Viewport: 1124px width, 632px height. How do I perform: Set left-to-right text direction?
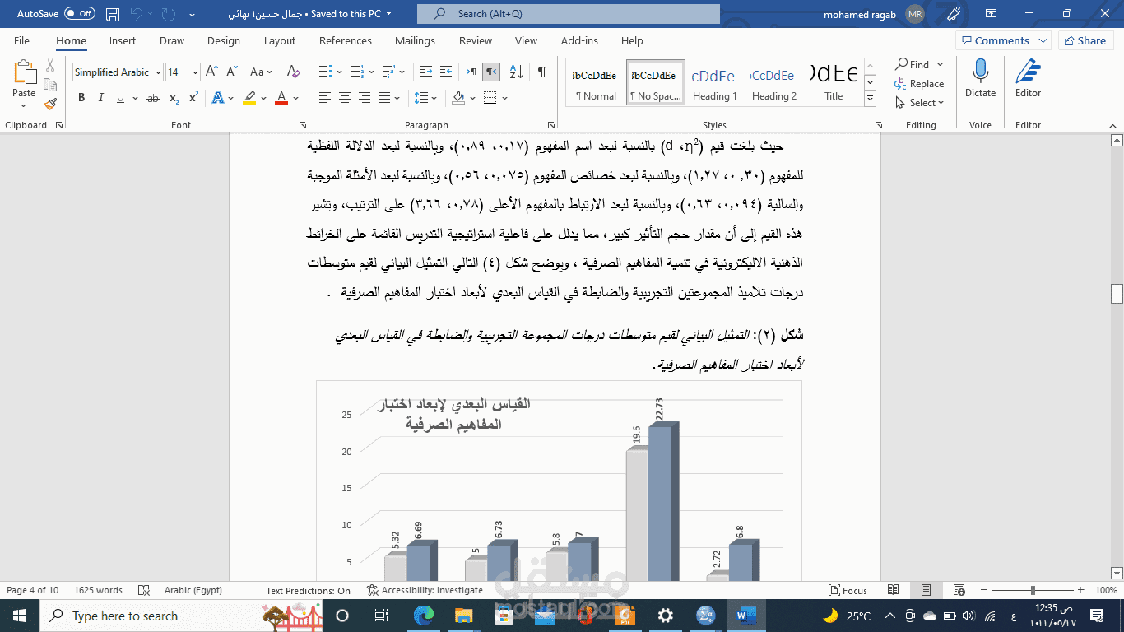click(471, 72)
